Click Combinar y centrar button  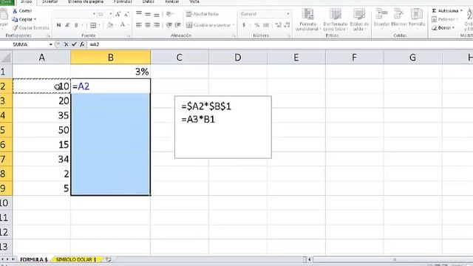point(208,25)
